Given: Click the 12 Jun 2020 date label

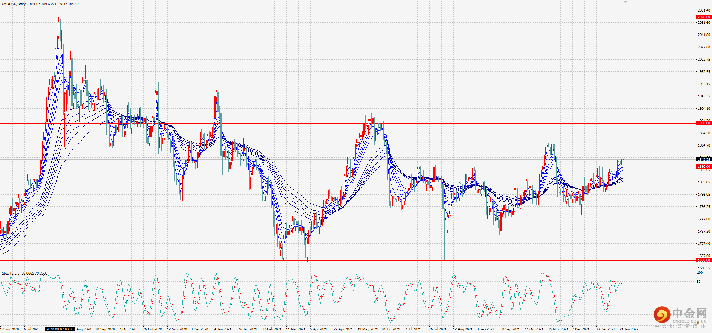Looking at the screenshot, I should coord(9,329).
